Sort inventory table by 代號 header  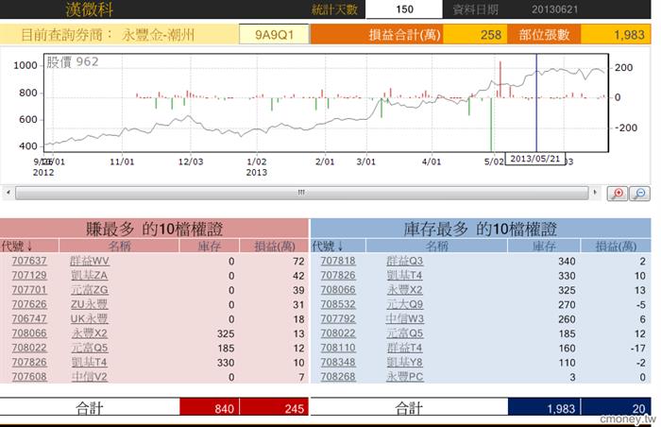(328, 246)
